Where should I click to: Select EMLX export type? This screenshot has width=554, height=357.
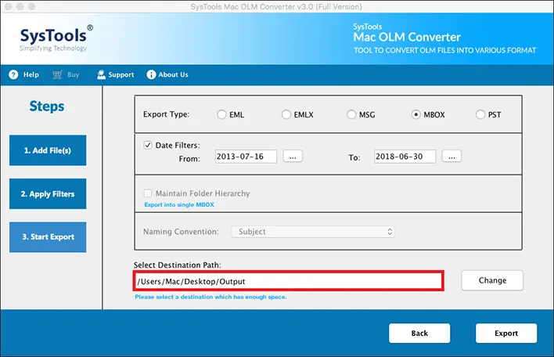coord(286,114)
